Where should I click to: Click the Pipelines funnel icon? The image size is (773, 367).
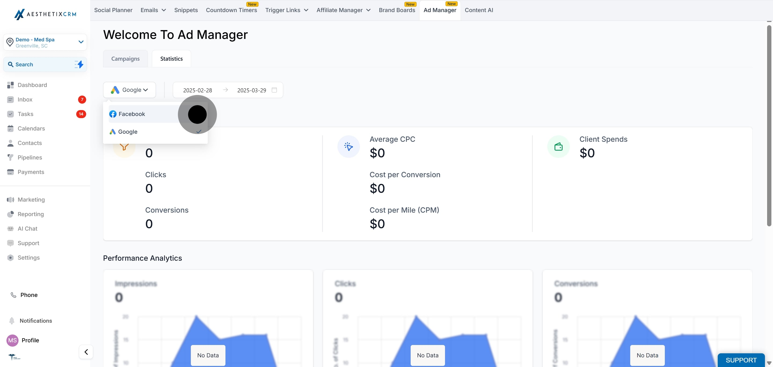point(10,158)
